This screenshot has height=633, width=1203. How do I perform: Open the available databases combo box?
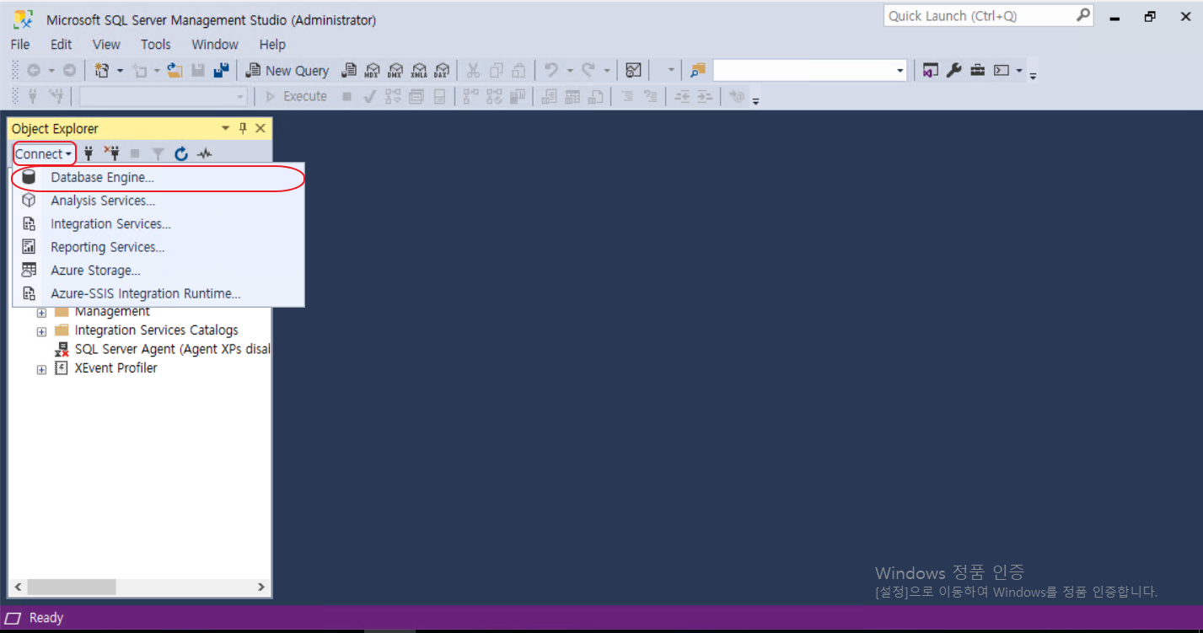pyautogui.click(x=164, y=96)
